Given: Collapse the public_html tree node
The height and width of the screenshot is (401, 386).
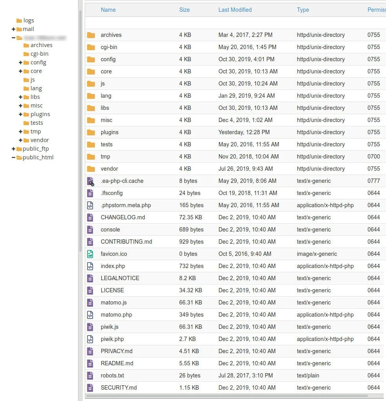Looking at the screenshot, I should tap(14, 157).
